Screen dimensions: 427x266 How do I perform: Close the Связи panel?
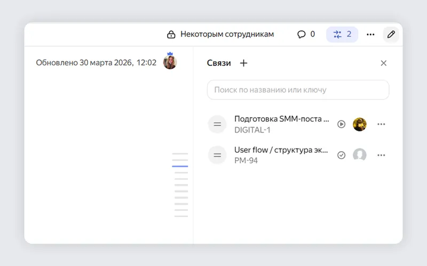(383, 63)
